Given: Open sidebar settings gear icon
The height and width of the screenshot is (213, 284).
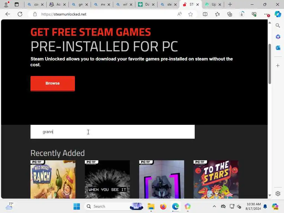Looking at the screenshot, I should pos(278,194).
